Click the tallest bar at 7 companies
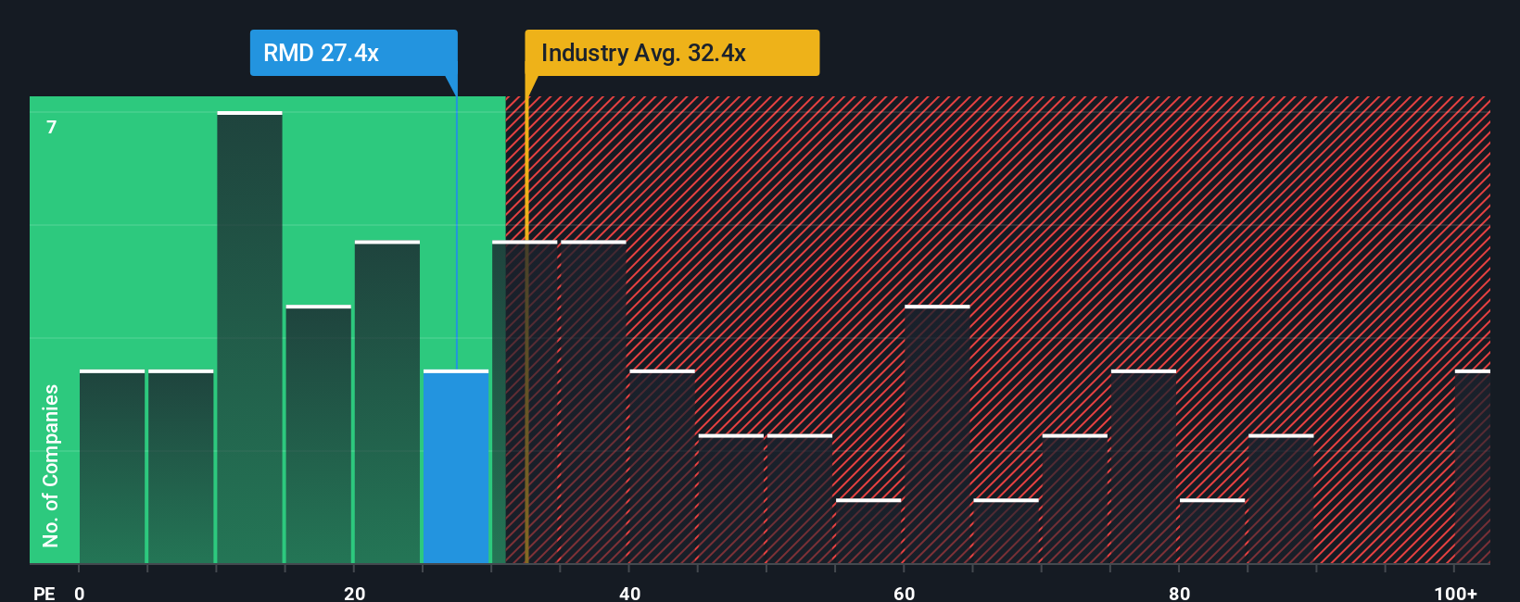 249,337
